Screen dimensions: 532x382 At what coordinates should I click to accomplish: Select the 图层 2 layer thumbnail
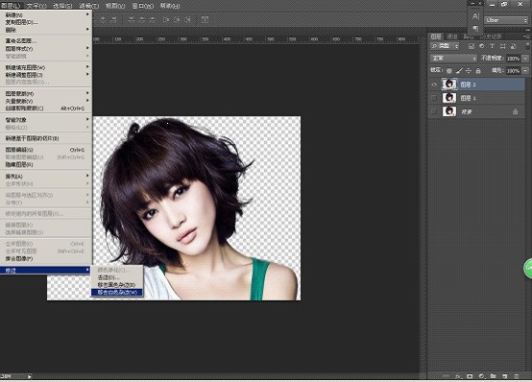(x=449, y=84)
